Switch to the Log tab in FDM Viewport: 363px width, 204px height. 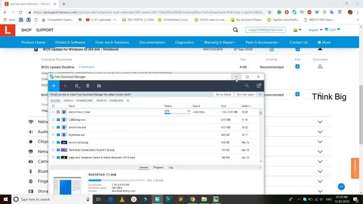(171, 167)
